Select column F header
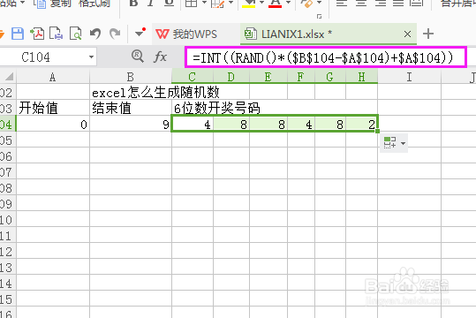Viewport: 476px width, 318px height. point(301,77)
